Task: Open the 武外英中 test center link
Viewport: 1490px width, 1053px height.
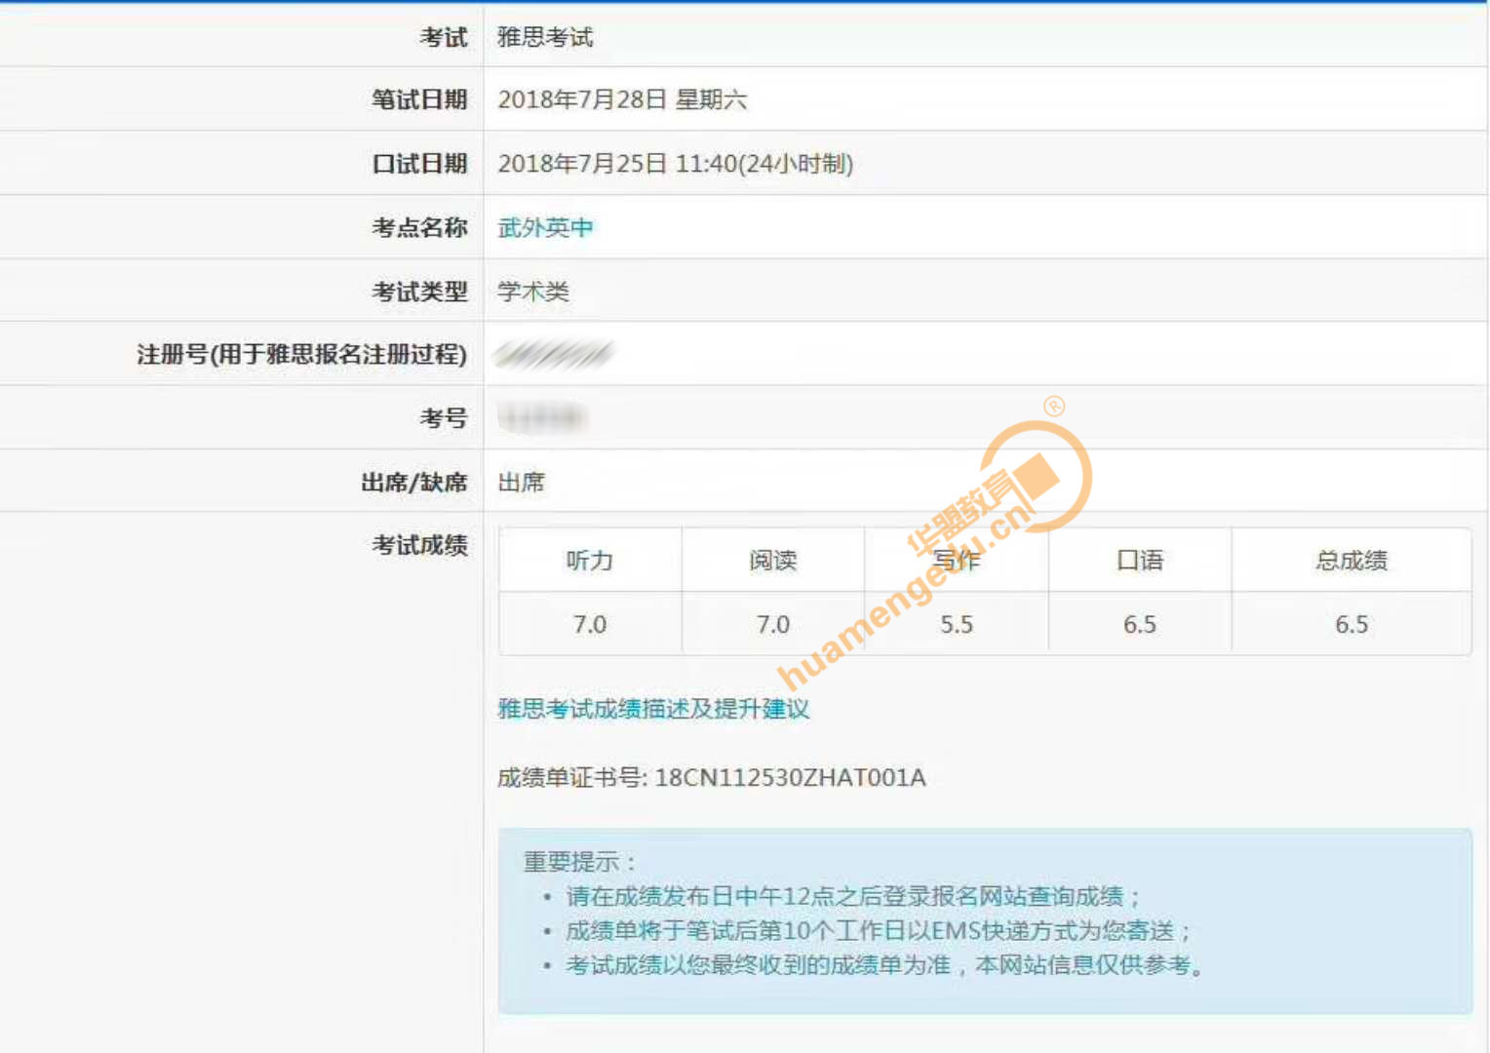Action: 545,227
